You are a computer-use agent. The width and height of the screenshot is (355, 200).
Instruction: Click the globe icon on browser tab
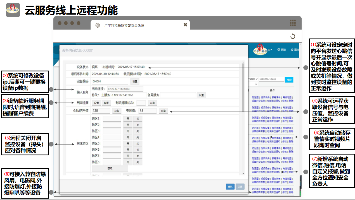pos(98,25)
